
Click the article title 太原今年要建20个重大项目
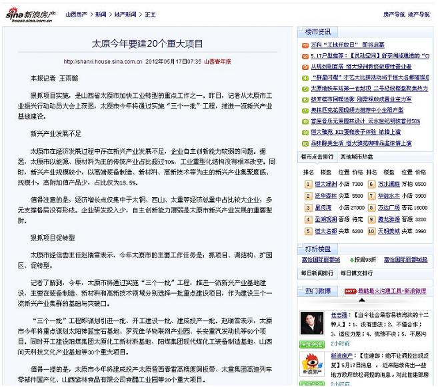[147, 44]
